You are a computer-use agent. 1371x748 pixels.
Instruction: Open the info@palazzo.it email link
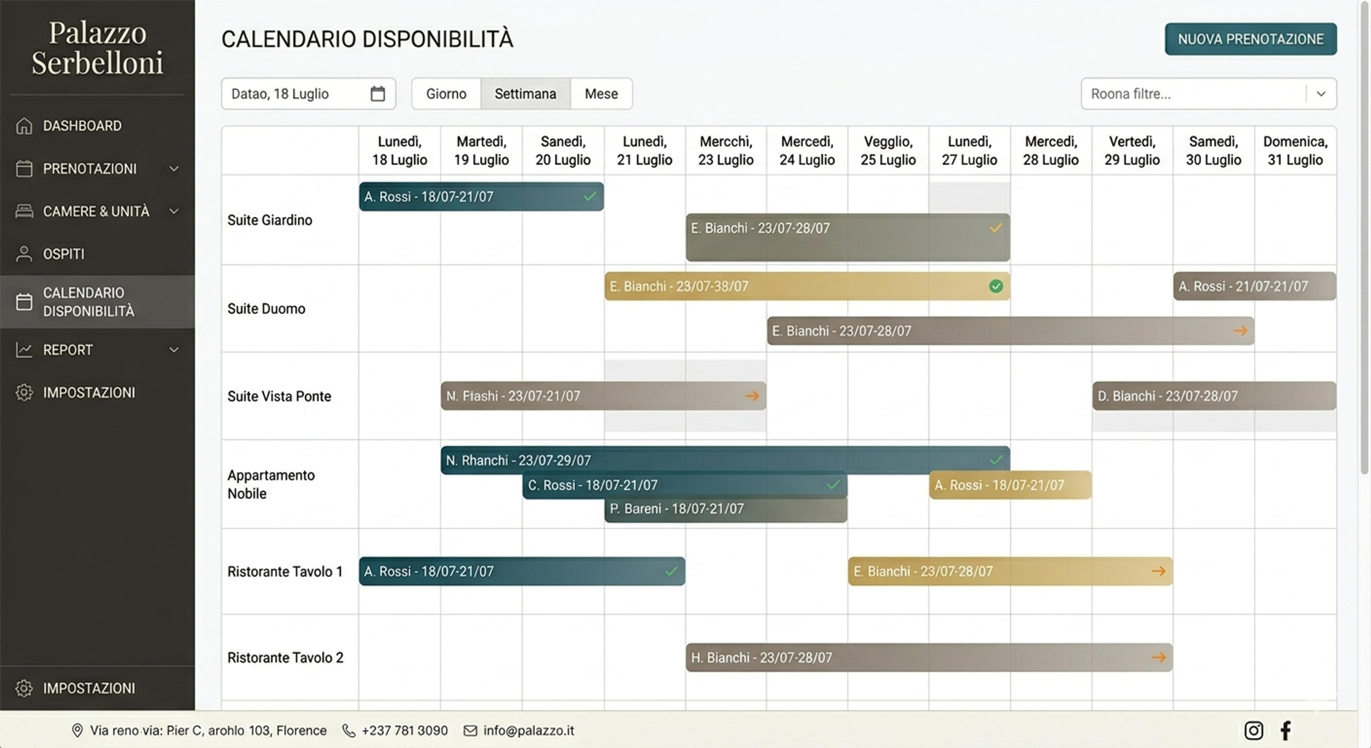[528, 731]
